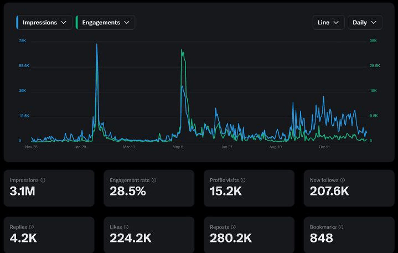This screenshot has width=398, height=253.
Task: Click the 9.5K right axis label
Action: click(x=374, y=116)
